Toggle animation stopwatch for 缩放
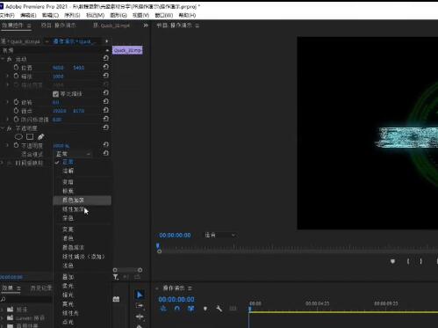Image resolution: width=438 pixels, height=328 pixels. 16,77
